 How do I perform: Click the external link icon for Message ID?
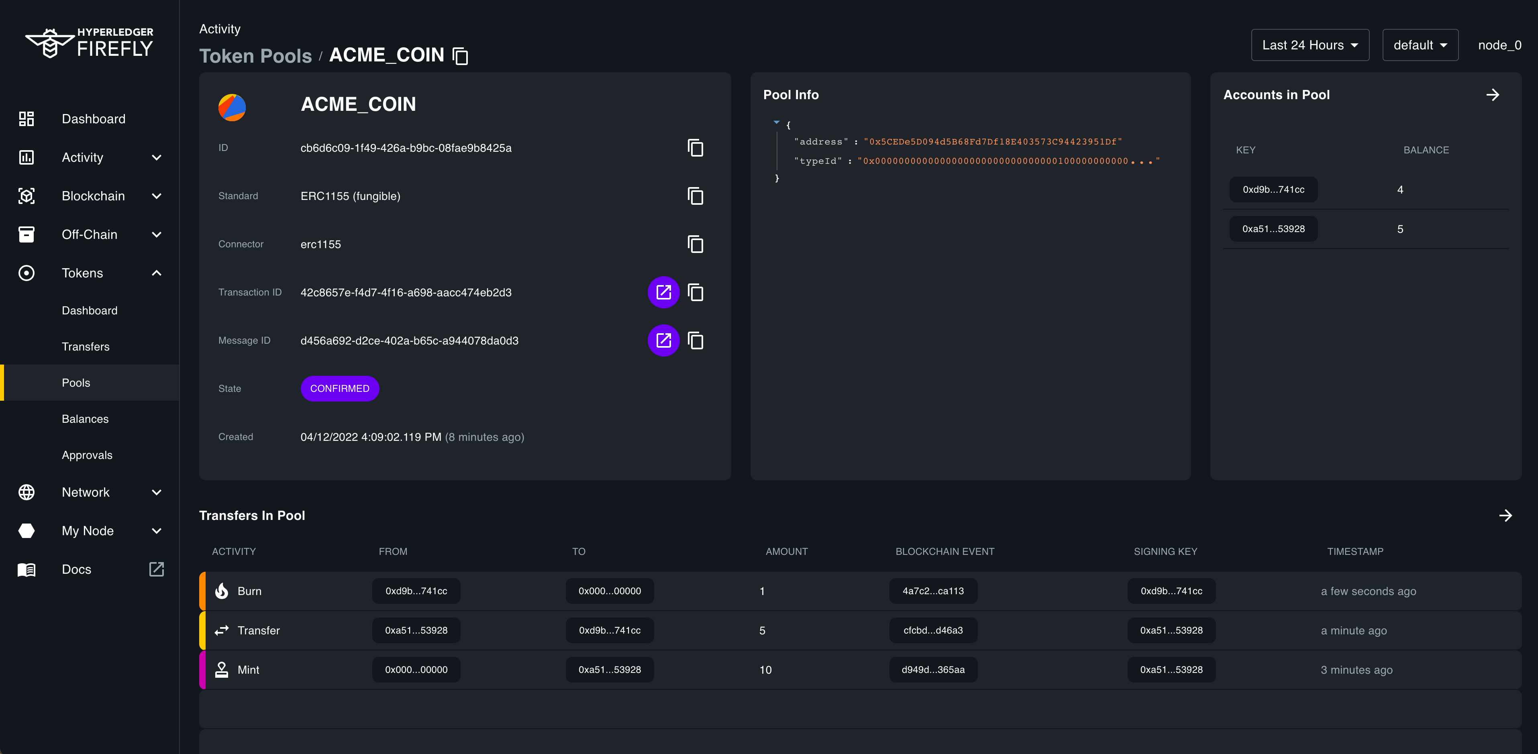pos(663,340)
